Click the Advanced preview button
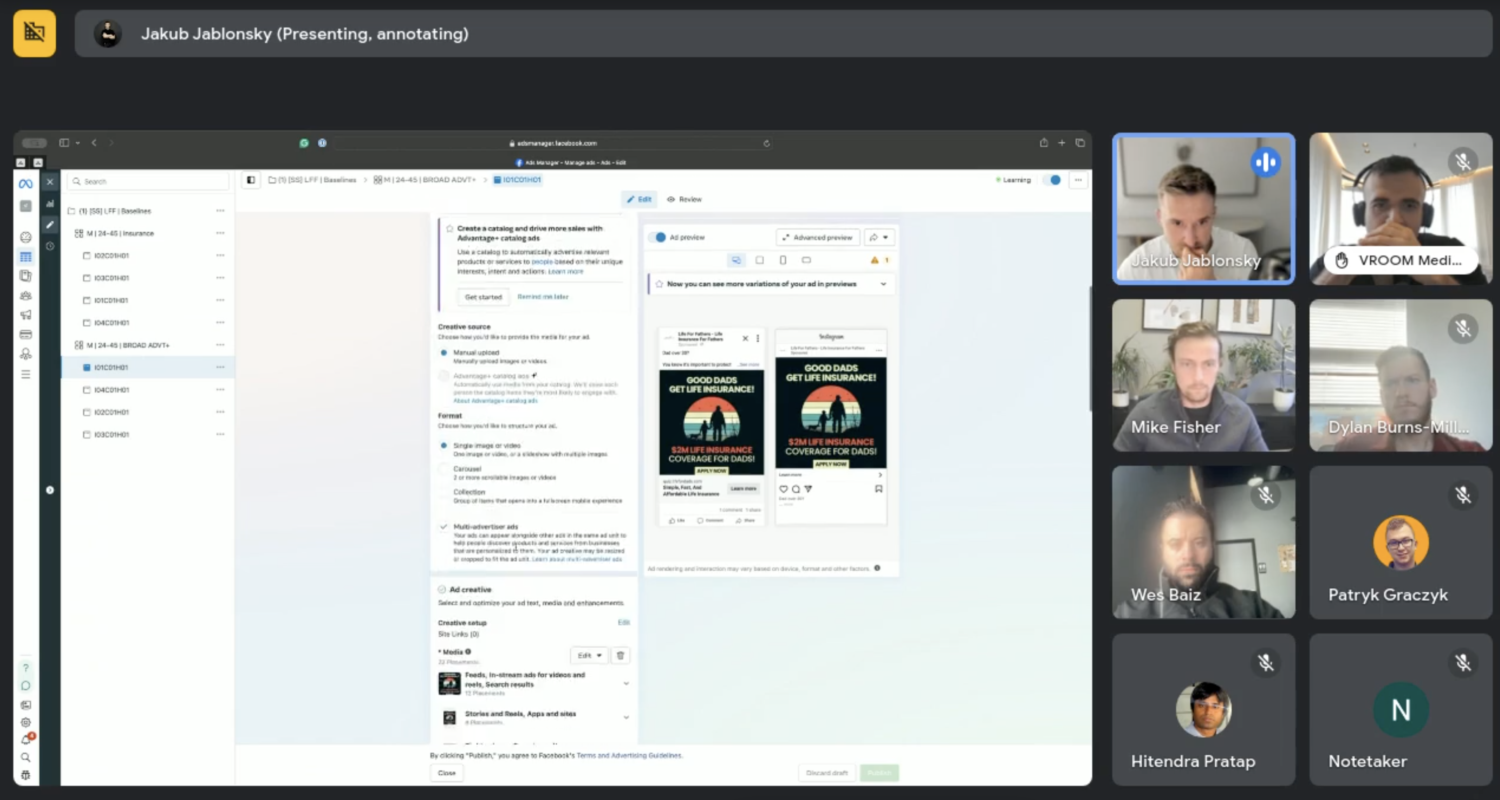This screenshot has width=1500, height=800. pos(817,237)
